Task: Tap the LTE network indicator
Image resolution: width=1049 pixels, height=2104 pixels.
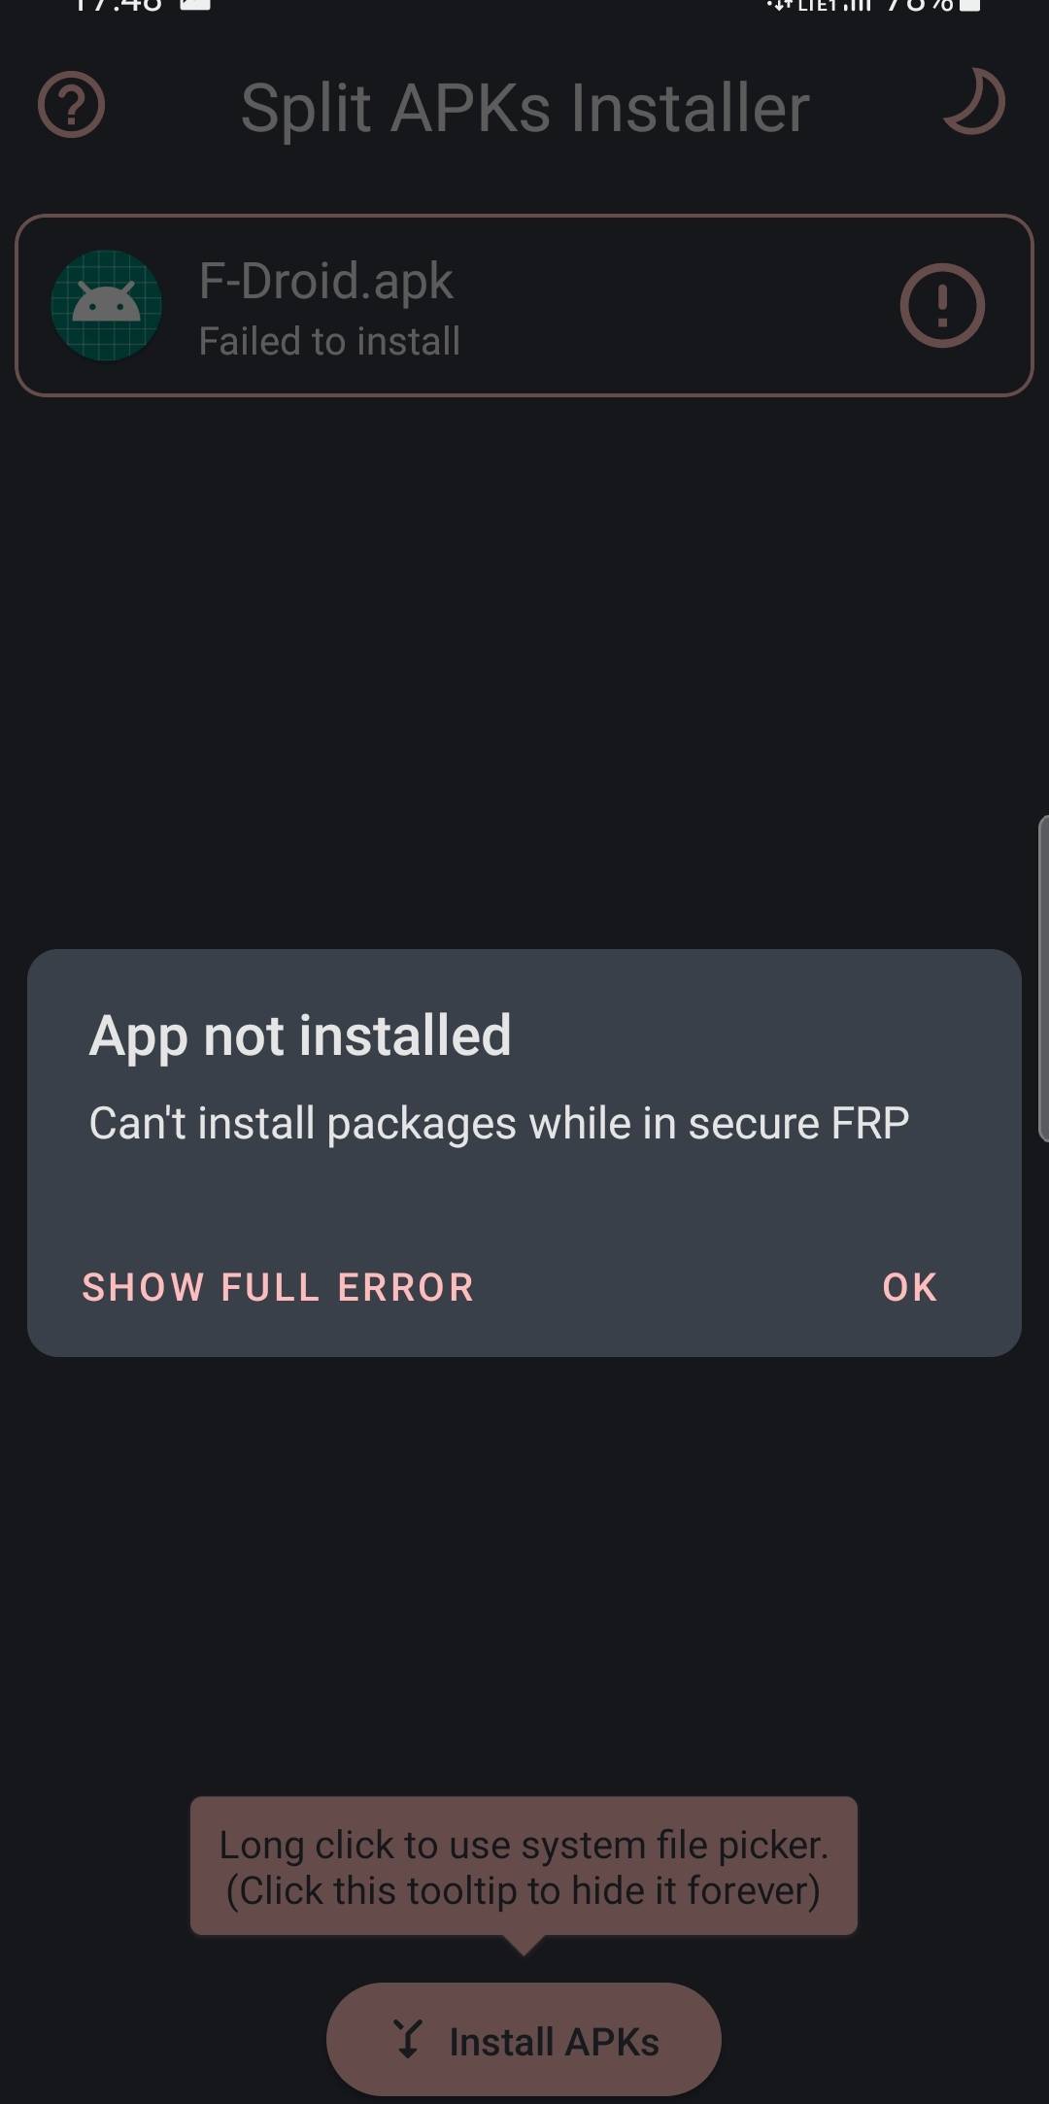Action: 818,6
